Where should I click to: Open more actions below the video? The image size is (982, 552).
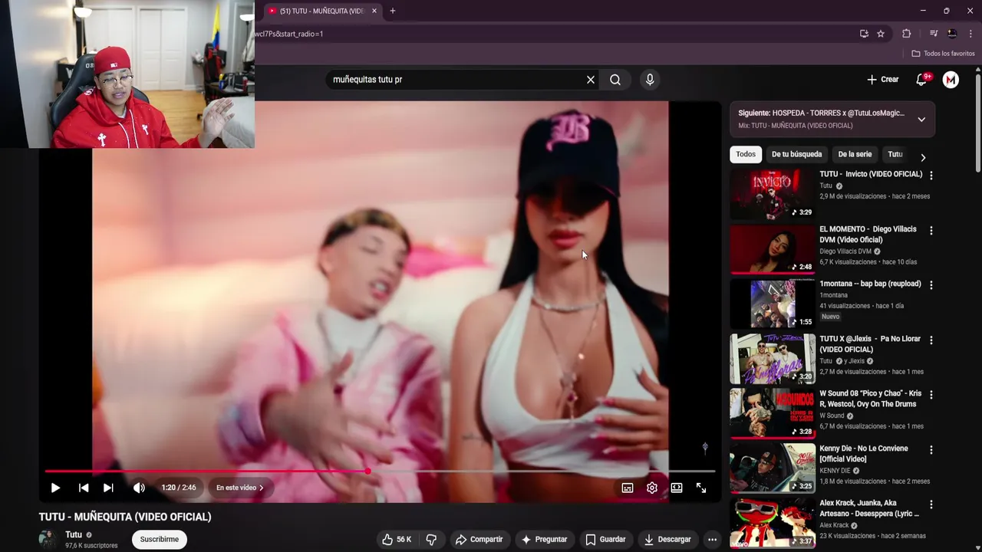click(x=712, y=540)
